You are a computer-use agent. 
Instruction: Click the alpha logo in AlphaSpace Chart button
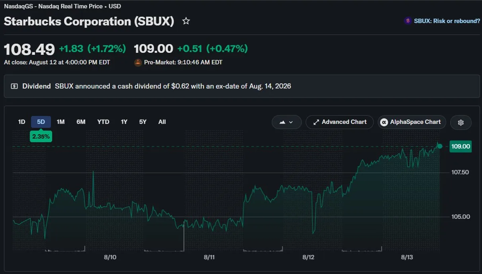[384, 122]
